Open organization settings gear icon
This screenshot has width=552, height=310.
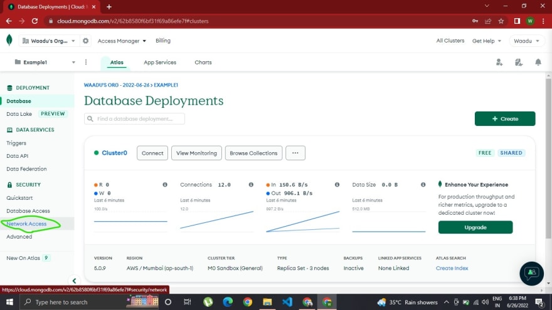85,41
